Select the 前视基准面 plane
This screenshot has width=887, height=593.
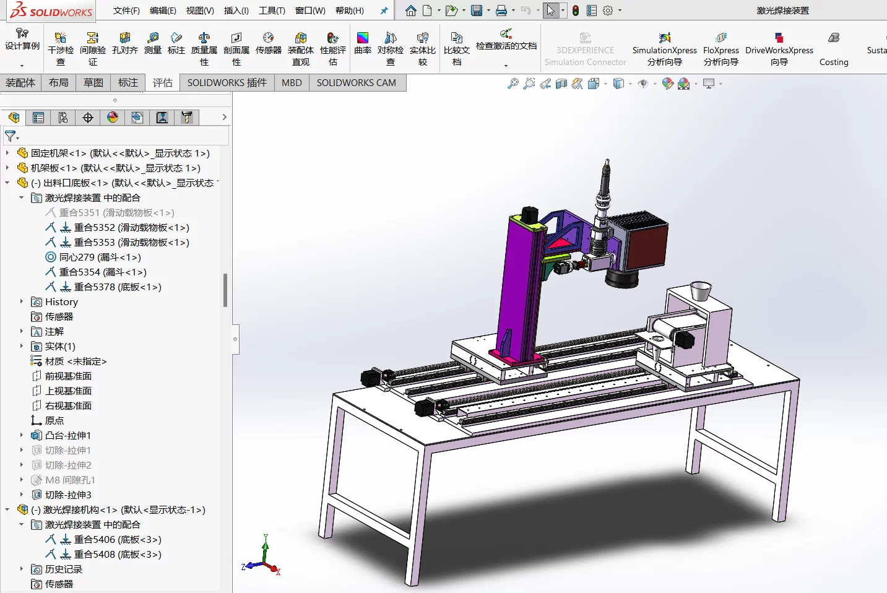click(62, 376)
